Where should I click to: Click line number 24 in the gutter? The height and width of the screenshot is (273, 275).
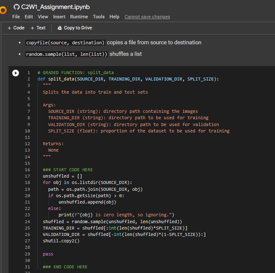coord(27,222)
